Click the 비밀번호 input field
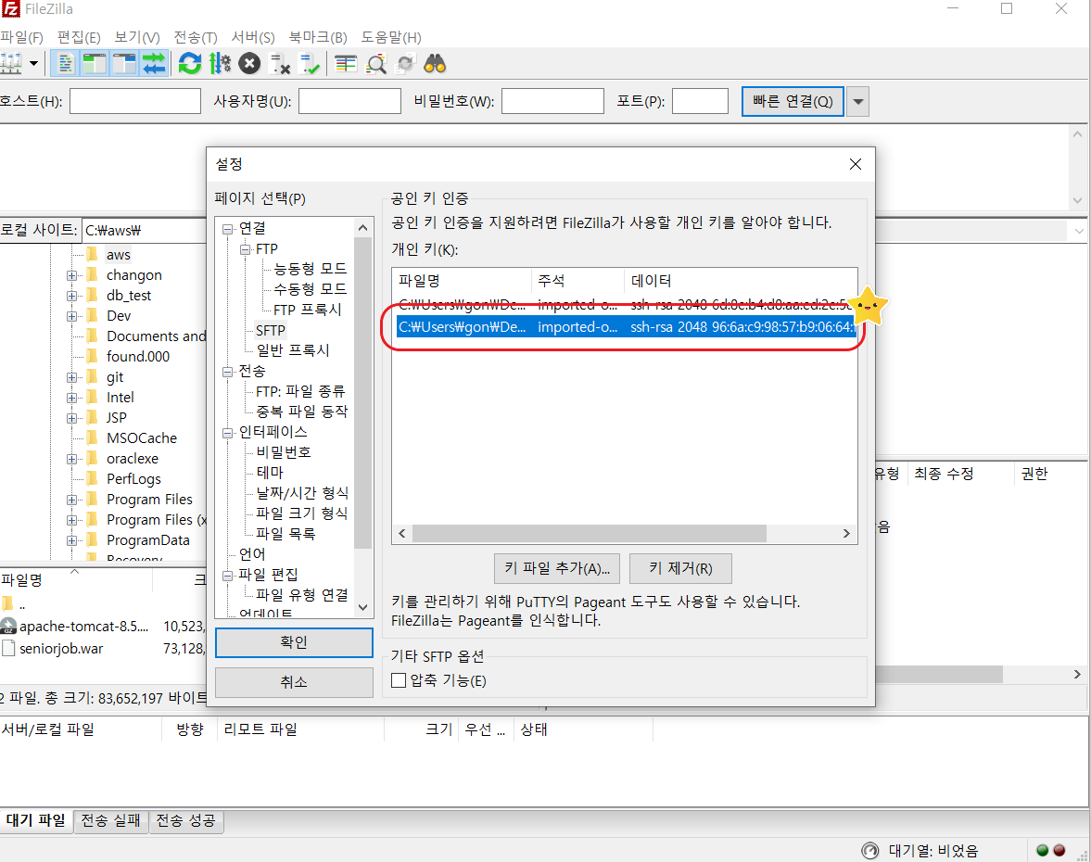Viewport: 1091px width, 862px height. click(x=552, y=102)
